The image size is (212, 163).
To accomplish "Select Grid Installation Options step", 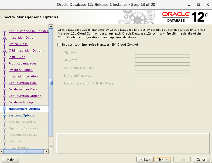I will (26, 50).
